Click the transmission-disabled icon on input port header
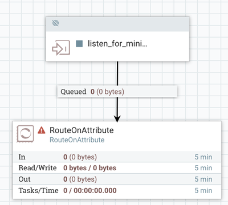 coord(55,23)
